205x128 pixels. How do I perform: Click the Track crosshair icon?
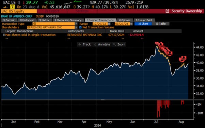pyautogui.click(x=80, y=44)
